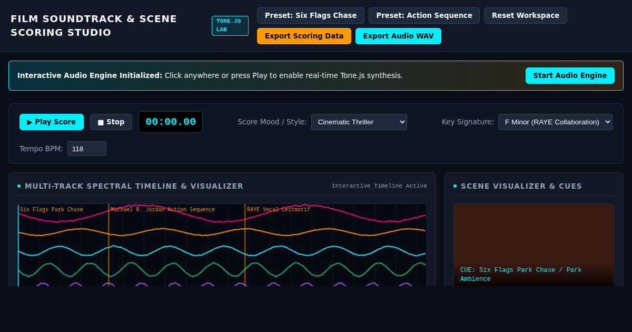This screenshot has width=632, height=332.
Task: Load the Six Flags Chase preset
Action: pos(311,15)
